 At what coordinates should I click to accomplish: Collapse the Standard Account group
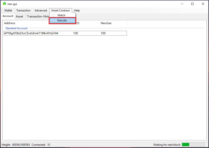(16, 28)
